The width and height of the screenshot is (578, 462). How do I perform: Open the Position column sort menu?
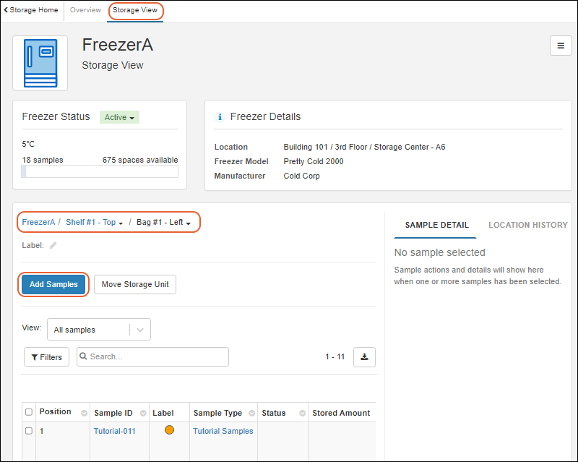click(x=84, y=413)
